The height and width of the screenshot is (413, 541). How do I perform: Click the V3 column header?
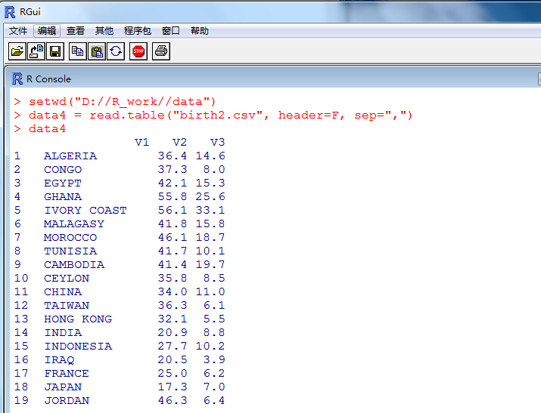click(x=218, y=142)
